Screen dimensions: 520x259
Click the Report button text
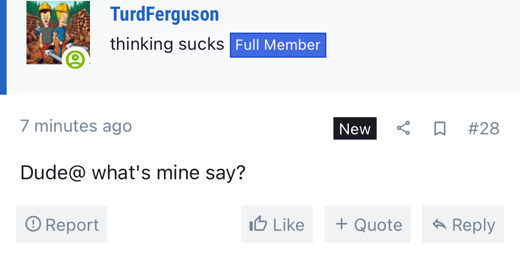tap(72, 225)
